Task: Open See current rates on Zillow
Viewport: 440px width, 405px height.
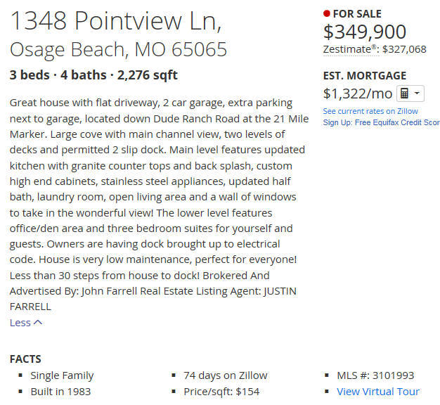Action: click(370, 111)
